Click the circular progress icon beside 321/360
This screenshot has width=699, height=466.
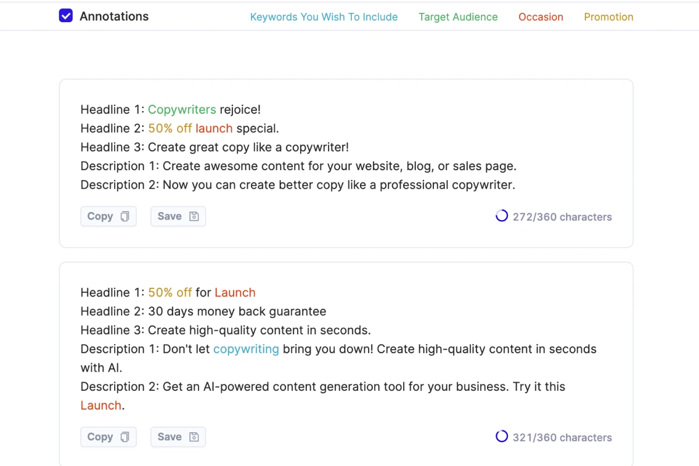click(x=502, y=436)
